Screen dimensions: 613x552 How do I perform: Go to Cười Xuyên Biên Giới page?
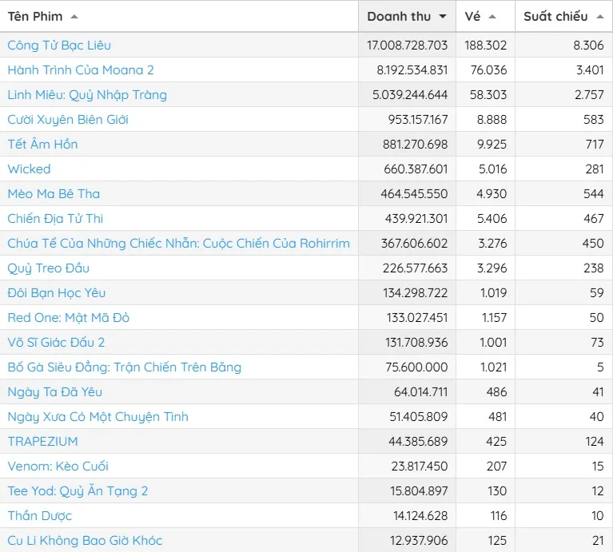68,120
